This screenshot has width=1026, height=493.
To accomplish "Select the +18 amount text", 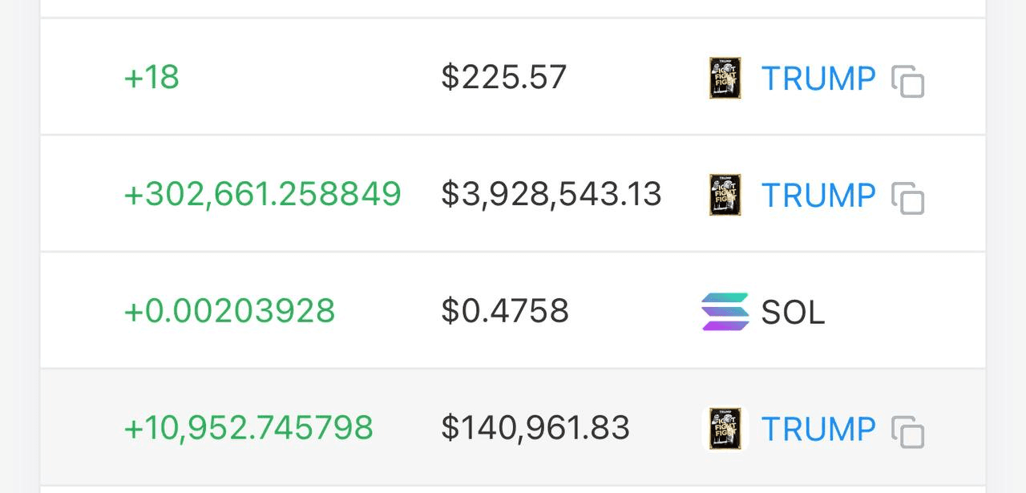I will point(151,78).
